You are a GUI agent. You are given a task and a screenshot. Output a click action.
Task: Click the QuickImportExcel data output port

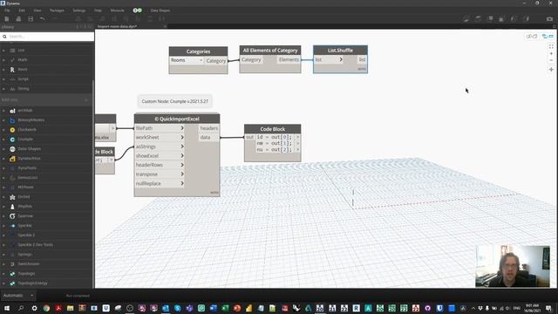208,138
